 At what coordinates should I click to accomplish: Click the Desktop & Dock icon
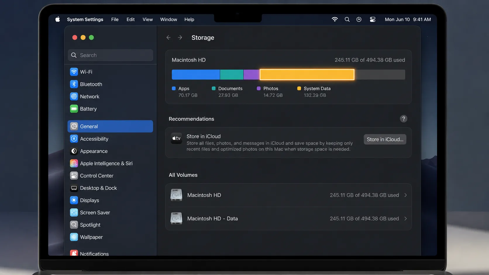(74, 188)
